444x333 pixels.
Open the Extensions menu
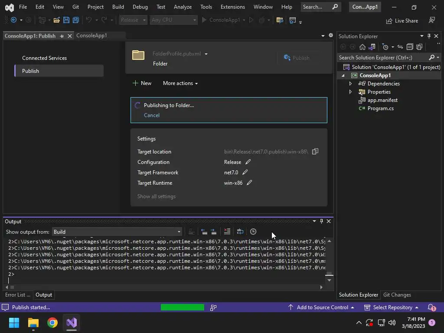coord(233,7)
